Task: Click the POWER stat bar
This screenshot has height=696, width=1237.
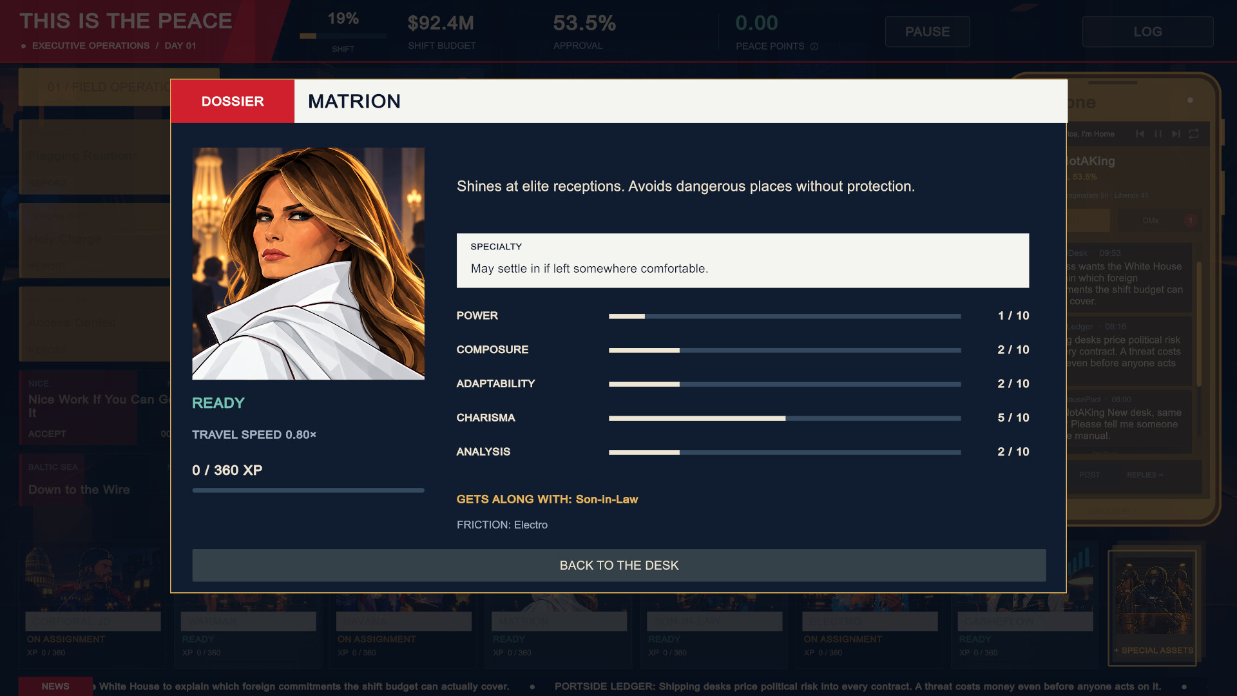Action: coord(785,316)
